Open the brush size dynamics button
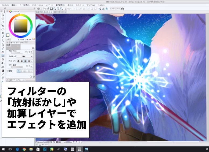209x152 pixels. point(32,52)
